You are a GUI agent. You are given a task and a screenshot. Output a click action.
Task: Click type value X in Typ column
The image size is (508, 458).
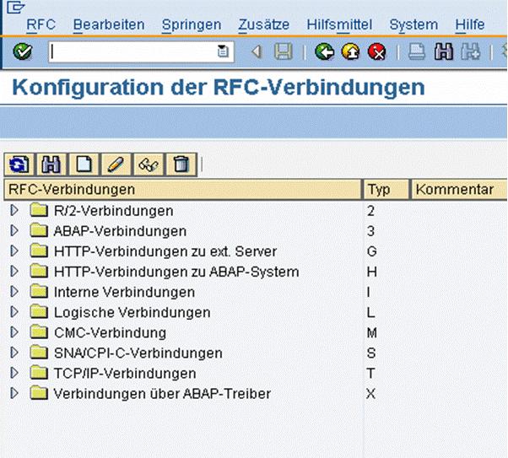pos(371,394)
